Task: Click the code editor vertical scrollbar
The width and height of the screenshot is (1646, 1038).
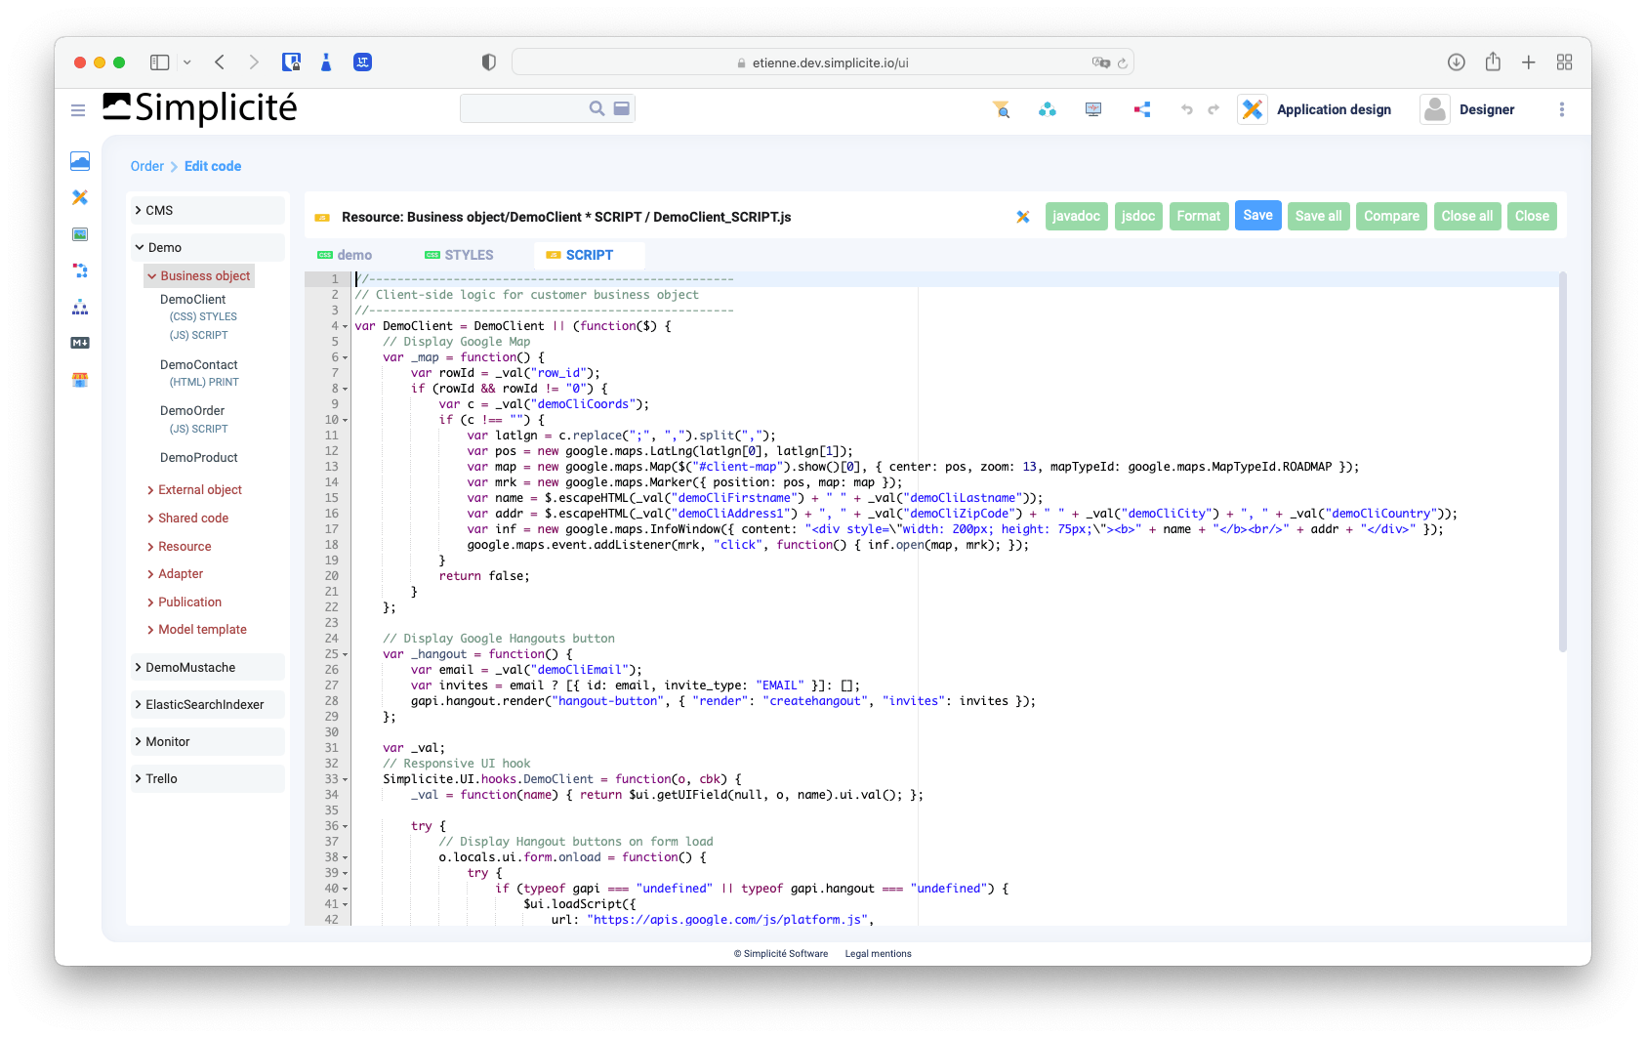Action: (1562, 462)
